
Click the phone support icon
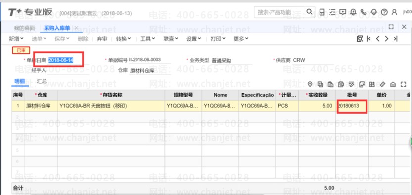click(x=364, y=12)
